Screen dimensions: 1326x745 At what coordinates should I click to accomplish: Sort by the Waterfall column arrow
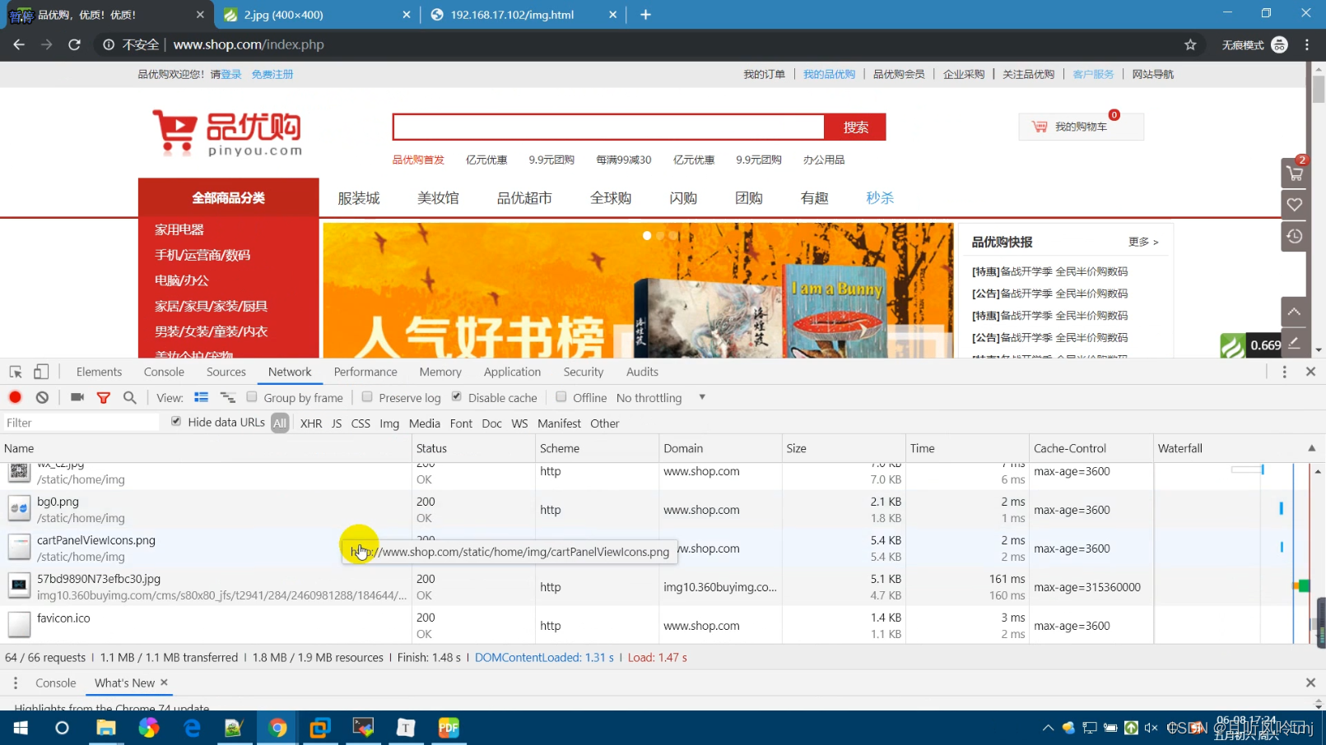point(1311,448)
